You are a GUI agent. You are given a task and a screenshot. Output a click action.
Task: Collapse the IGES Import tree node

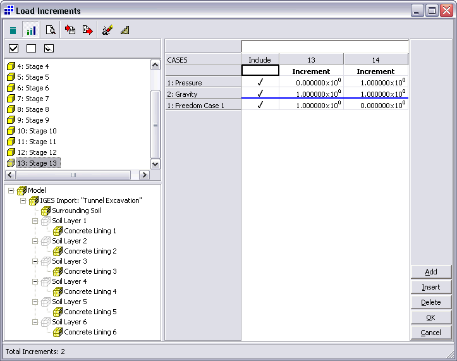pos(23,200)
